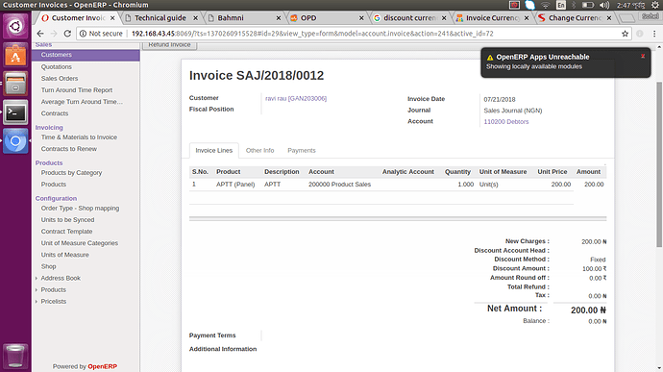Open Contract Template item
This screenshot has width=663, height=372.
67,232
